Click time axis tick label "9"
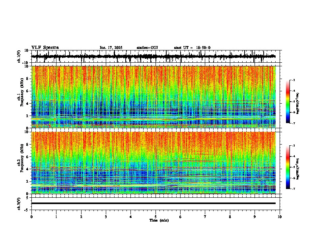315x243 pixels. tap(255, 217)
